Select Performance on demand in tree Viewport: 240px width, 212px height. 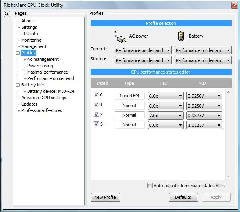[51, 78]
